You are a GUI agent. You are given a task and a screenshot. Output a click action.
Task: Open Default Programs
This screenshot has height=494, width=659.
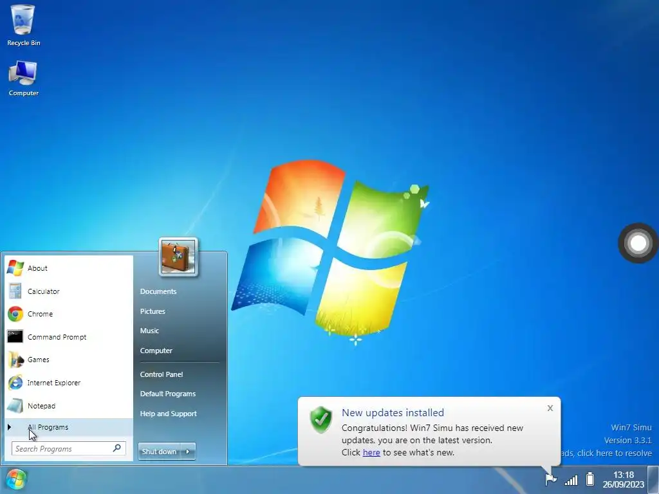(x=168, y=394)
